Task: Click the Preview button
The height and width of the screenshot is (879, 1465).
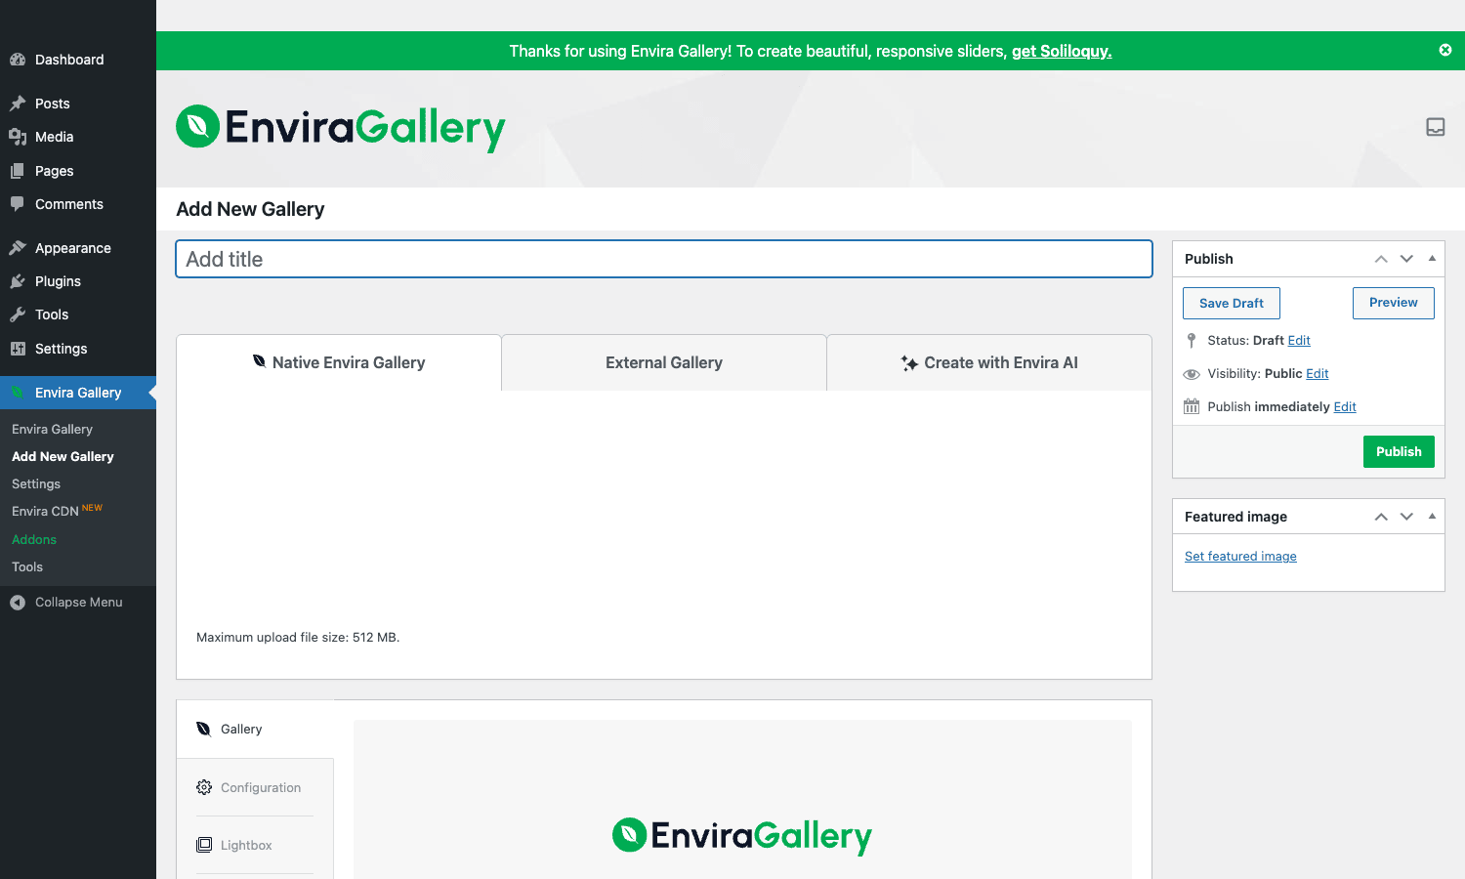Action: pos(1394,303)
